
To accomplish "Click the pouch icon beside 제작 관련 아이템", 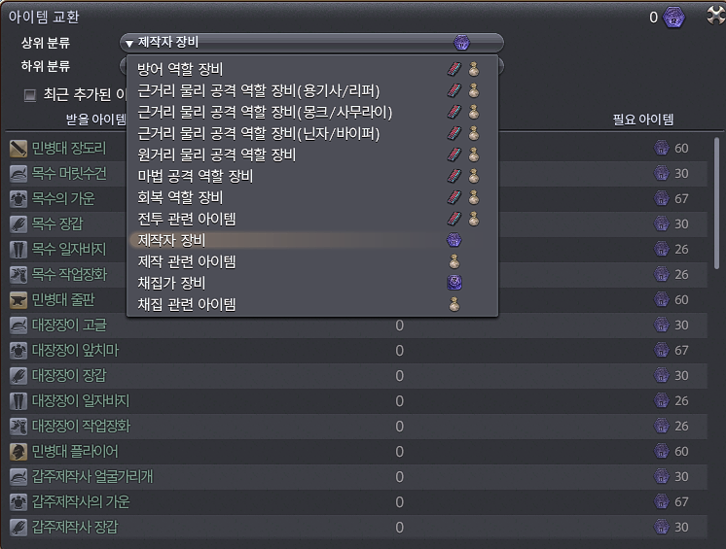I will tap(454, 261).
